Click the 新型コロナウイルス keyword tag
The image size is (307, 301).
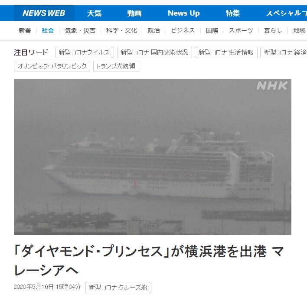(85, 52)
